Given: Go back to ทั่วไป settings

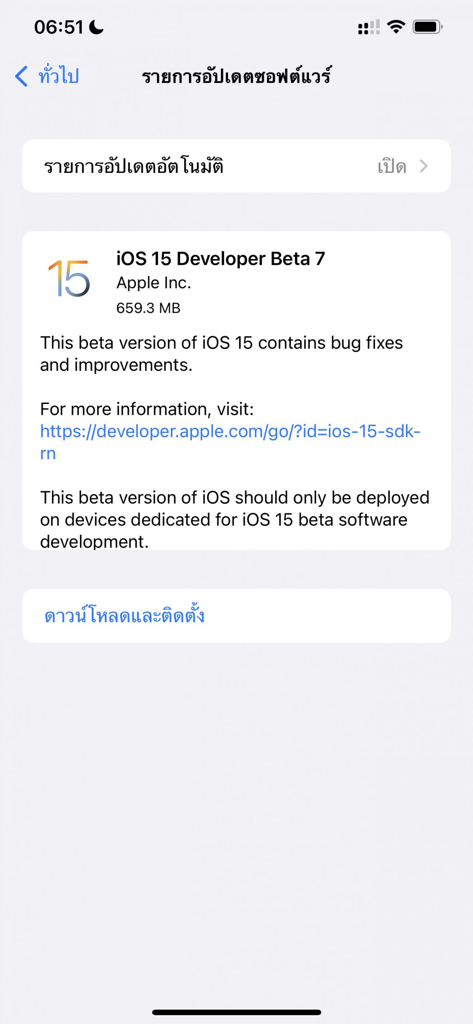Looking at the screenshot, I should 58,76.
